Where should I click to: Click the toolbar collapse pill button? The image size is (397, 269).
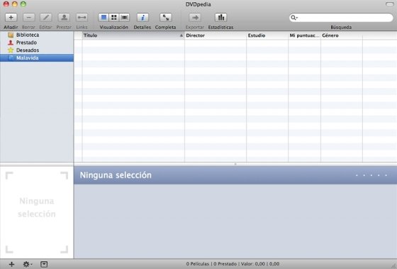(389, 4)
